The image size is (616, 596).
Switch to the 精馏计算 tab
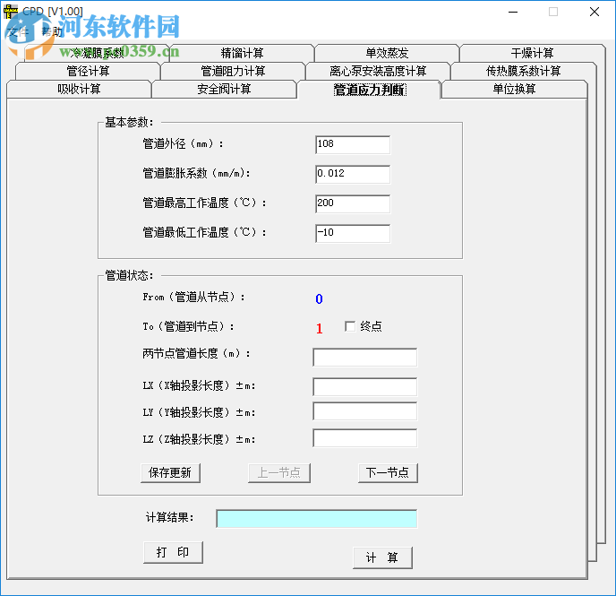pos(242,53)
